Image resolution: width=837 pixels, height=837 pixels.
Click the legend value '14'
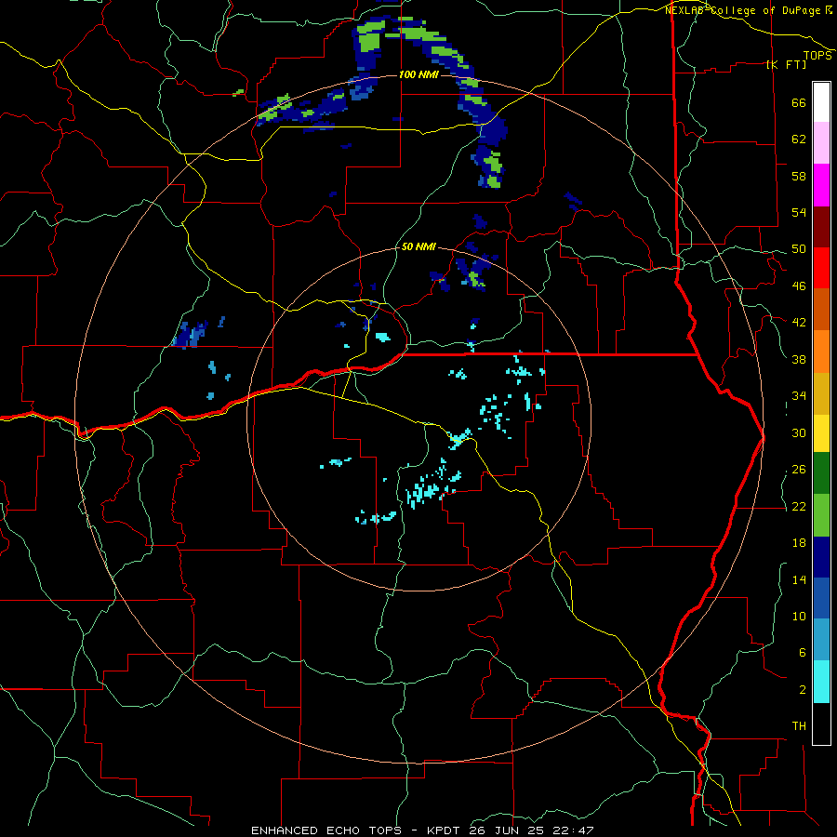click(799, 580)
